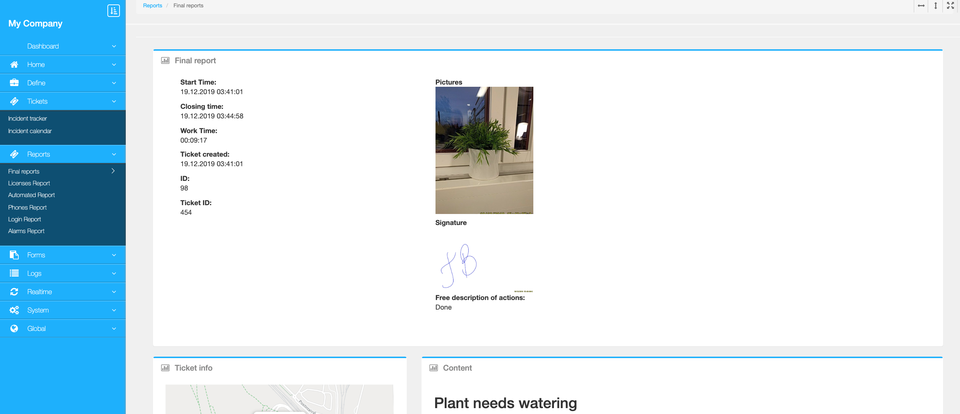Click the Tickets ticket icon
This screenshot has height=414, width=960.
click(x=14, y=101)
